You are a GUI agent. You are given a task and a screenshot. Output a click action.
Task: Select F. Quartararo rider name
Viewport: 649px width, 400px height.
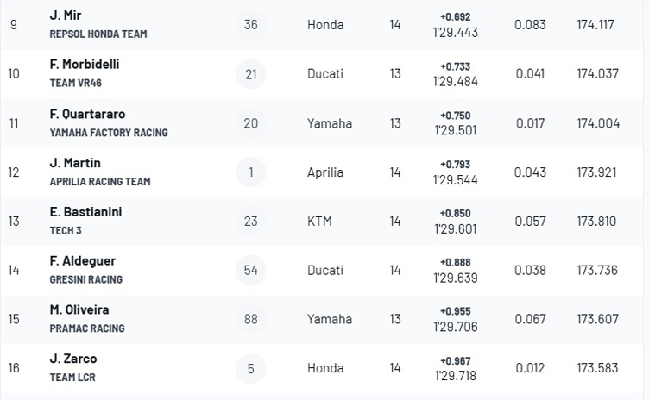tap(87, 114)
